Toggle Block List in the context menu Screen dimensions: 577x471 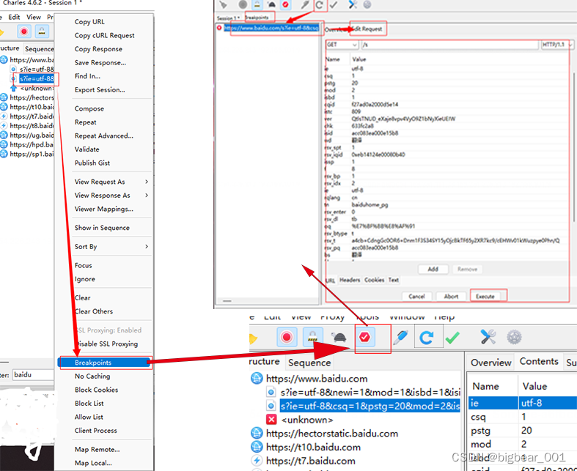point(89,404)
